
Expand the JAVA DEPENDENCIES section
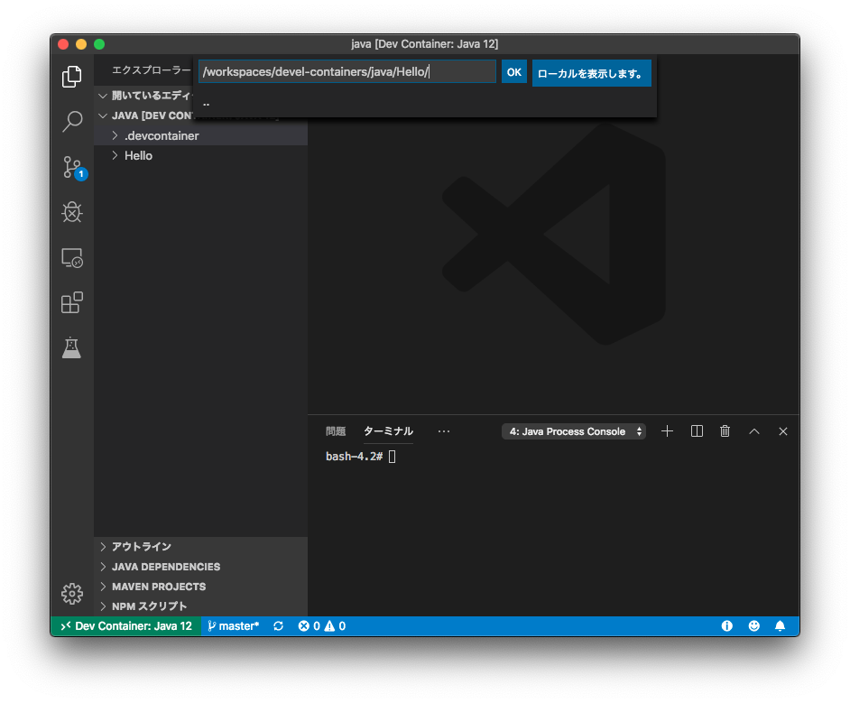click(200, 567)
